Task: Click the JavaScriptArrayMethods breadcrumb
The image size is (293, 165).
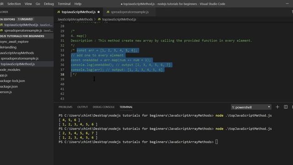Action: pos(75,19)
